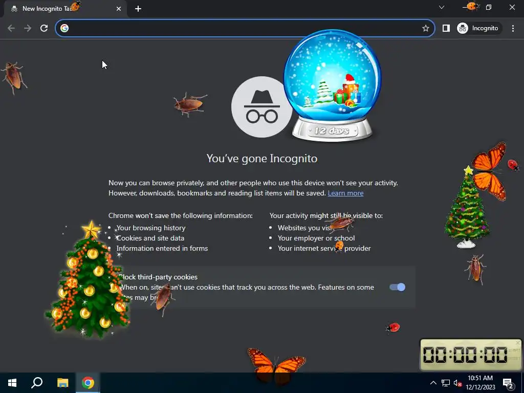Click "Cookies and site data" list item
The height and width of the screenshot is (393, 524).
pos(150,238)
